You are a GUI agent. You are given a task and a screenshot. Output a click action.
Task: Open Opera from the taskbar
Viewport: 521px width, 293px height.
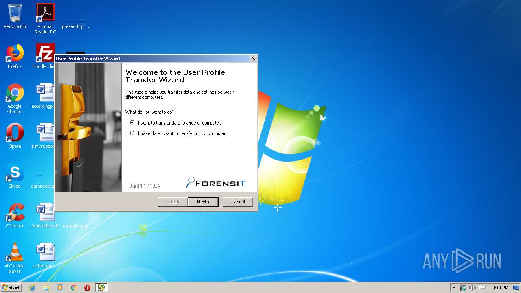coord(87,288)
